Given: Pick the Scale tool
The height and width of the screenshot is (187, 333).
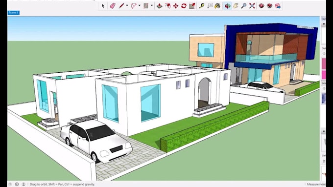Looking at the screenshot, I should pos(192,6).
